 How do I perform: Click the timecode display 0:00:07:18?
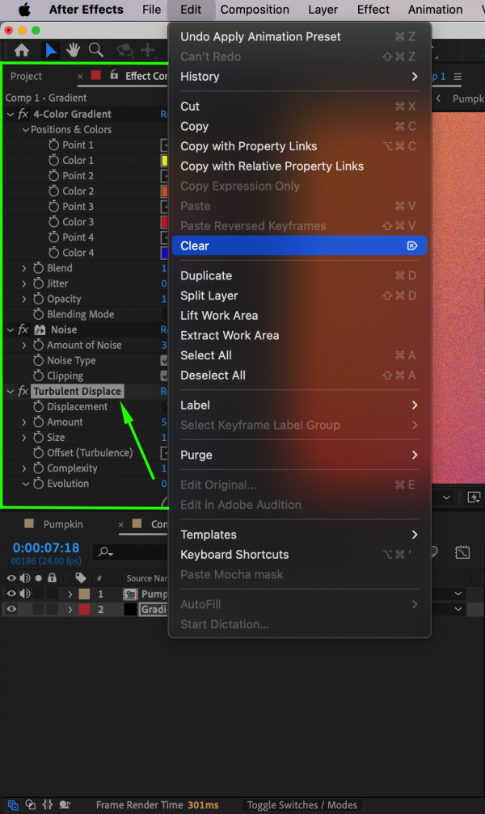point(44,548)
